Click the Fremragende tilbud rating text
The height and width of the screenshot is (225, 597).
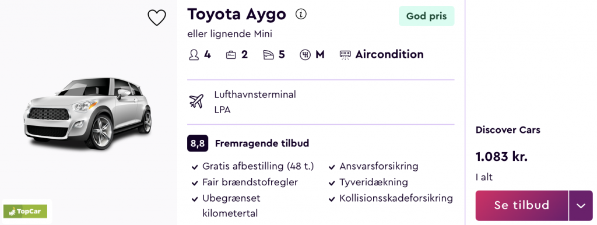pos(262,143)
